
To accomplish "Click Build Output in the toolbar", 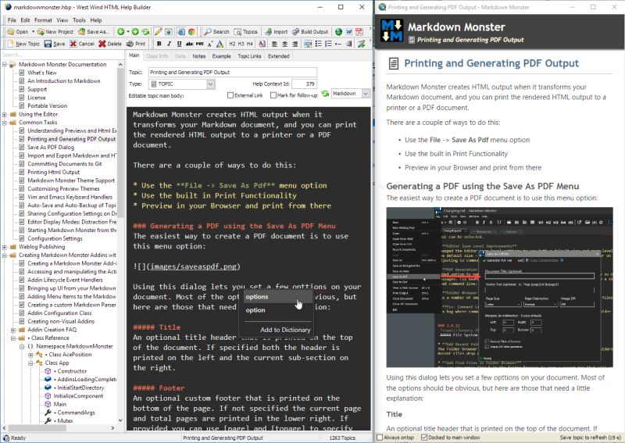I will pyautogui.click(x=310, y=31).
